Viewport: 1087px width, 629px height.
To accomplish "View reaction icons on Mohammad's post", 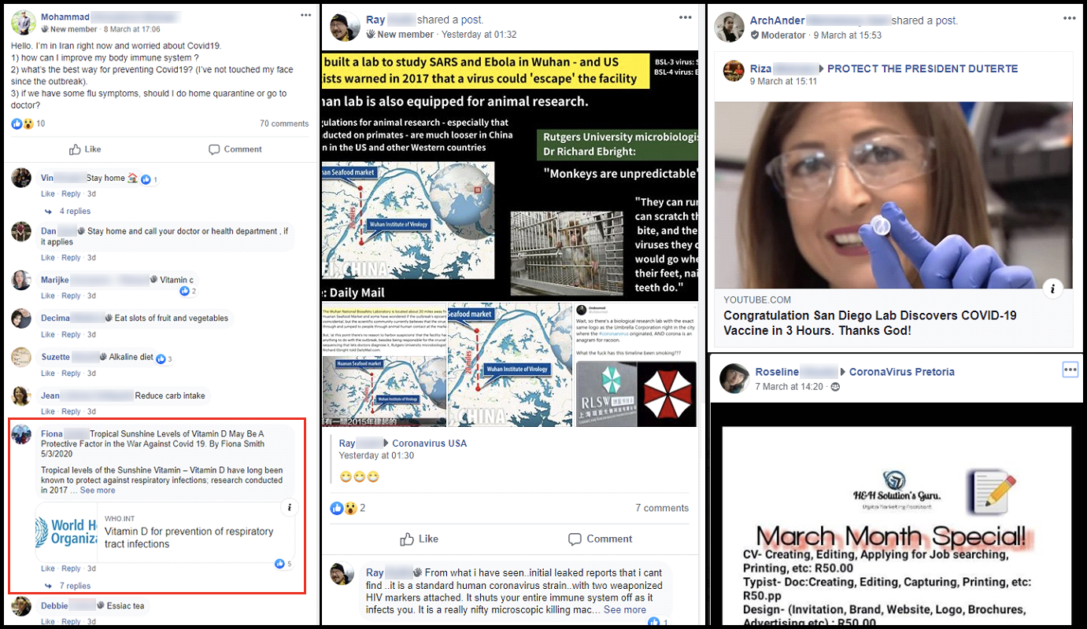I will pos(22,123).
